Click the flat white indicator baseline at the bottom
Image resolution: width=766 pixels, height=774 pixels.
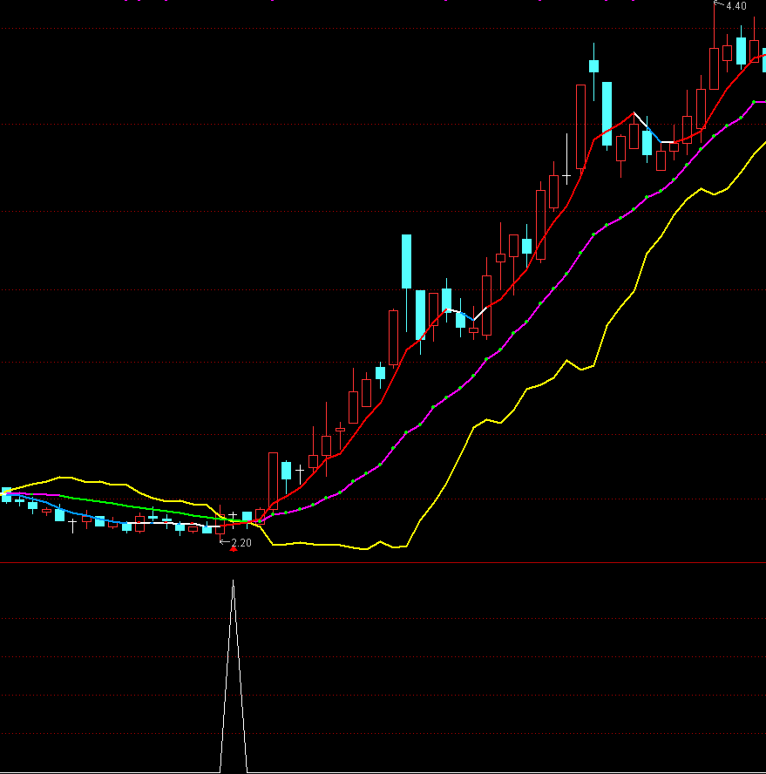pos(105,772)
